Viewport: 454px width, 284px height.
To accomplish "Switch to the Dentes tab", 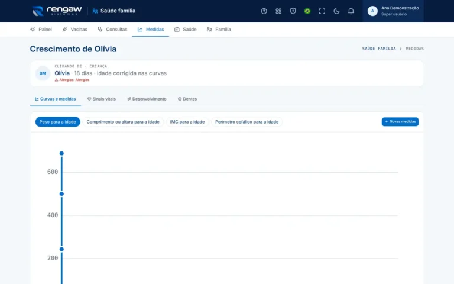I will coord(187,99).
